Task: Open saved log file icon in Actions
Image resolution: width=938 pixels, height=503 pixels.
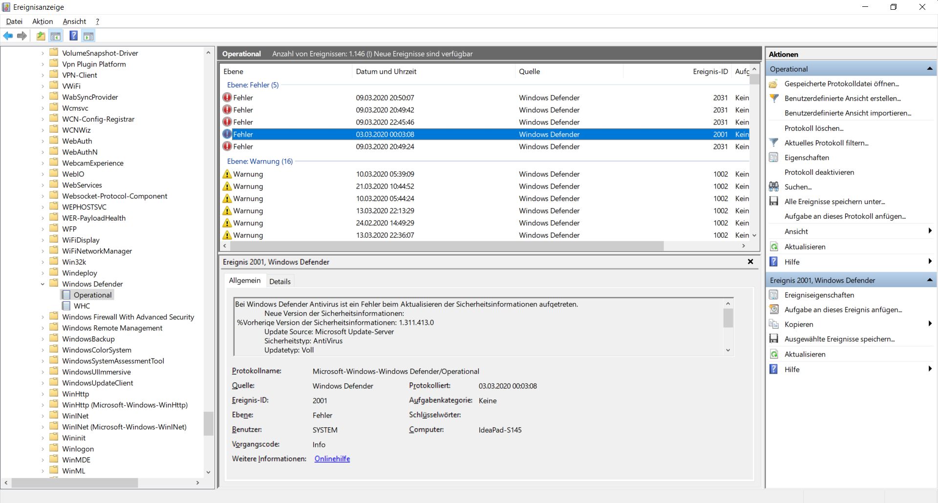Action: [774, 84]
